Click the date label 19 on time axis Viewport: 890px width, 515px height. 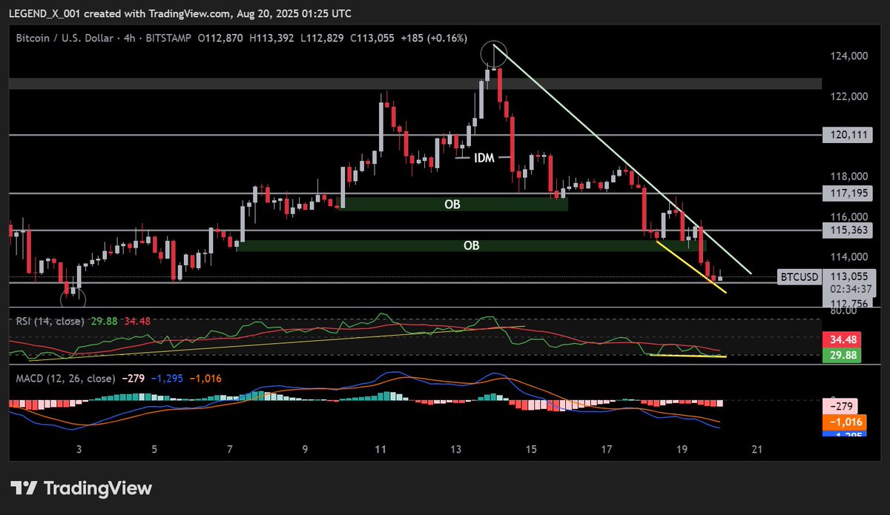tap(682, 450)
